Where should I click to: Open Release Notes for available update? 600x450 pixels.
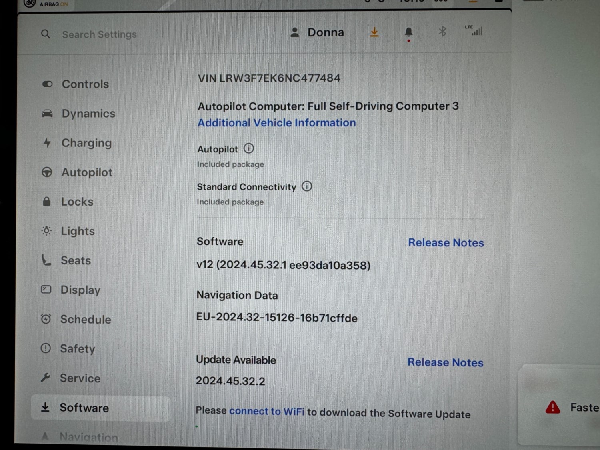(x=445, y=362)
